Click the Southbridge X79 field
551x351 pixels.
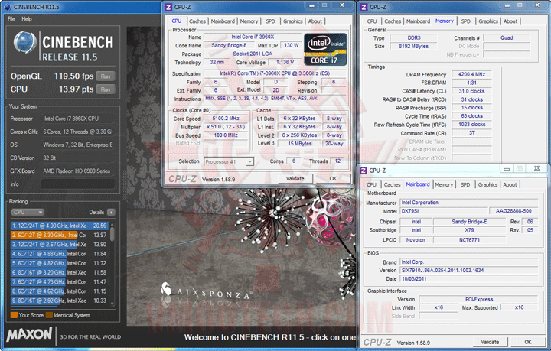pyautogui.click(x=469, y=230)
